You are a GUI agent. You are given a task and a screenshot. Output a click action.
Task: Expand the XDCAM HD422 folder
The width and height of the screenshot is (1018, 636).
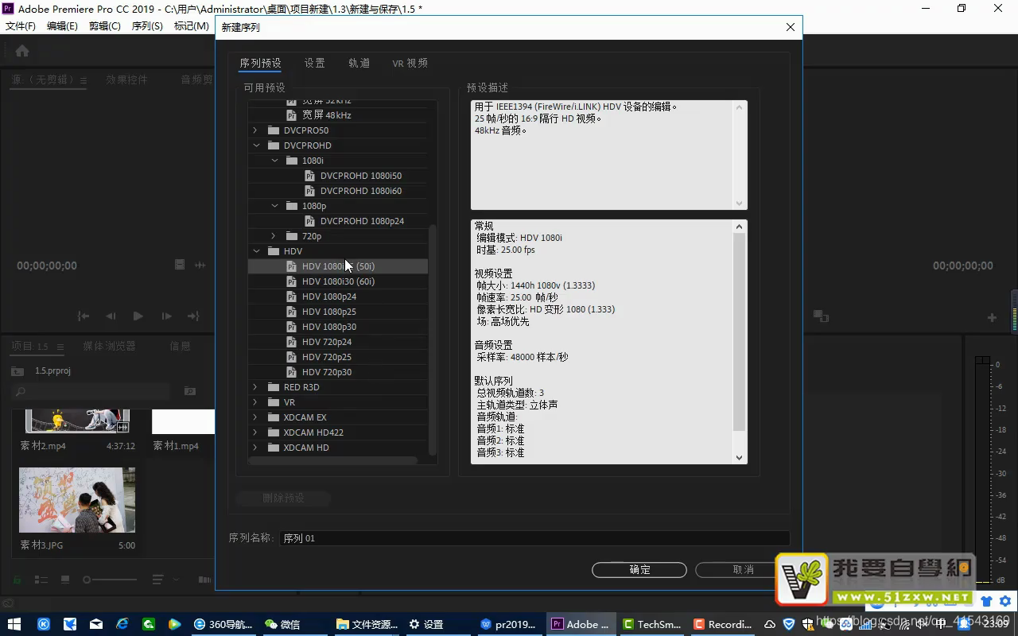click(x=255, y=432)
